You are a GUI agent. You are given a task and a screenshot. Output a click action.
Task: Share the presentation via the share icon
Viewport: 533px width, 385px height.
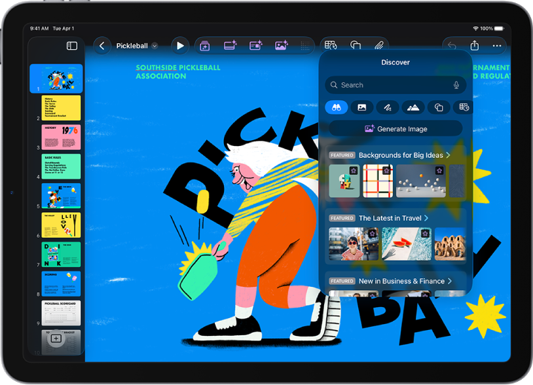[x=475, y=46]
